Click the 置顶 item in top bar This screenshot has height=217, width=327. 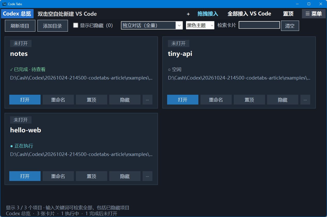[288, 14]
